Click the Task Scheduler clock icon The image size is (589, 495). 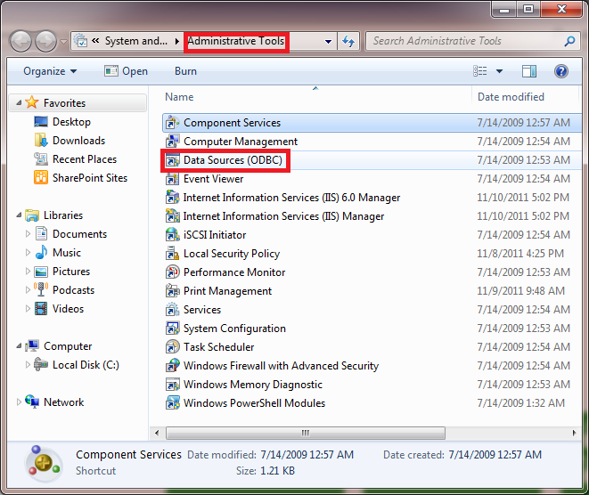pyautogui.click(x=172, y=347)
